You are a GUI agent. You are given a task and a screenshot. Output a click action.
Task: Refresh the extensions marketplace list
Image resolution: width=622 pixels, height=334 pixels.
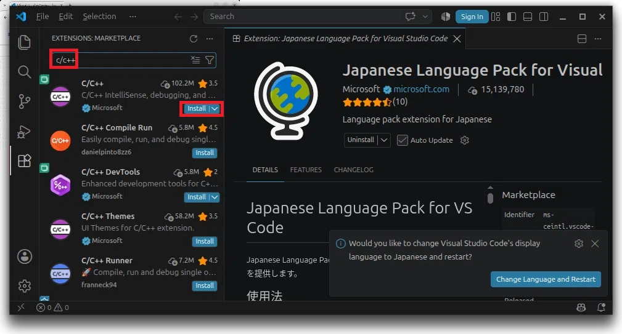pos(193,38)
